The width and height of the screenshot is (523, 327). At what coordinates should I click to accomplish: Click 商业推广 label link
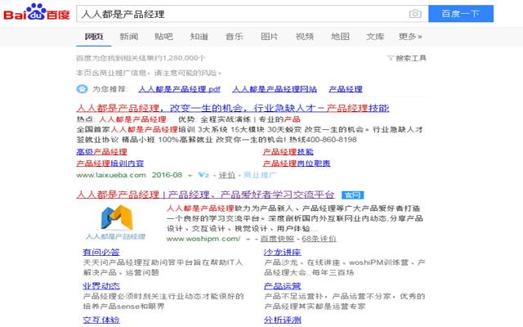[260, 175]
